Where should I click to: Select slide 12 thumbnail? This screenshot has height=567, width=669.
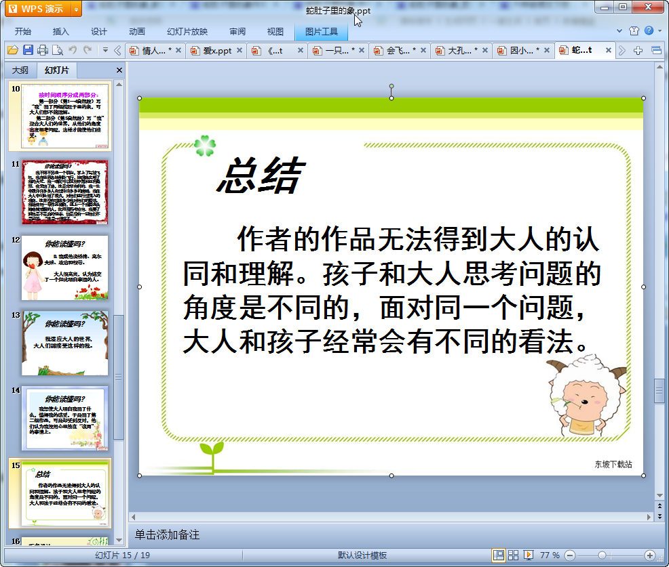[65, 268]
